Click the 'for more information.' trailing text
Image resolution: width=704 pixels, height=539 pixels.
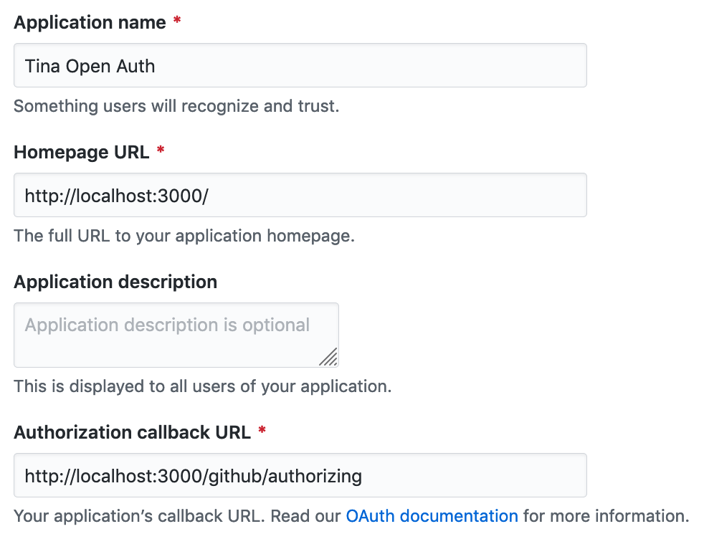click(606, 516)
